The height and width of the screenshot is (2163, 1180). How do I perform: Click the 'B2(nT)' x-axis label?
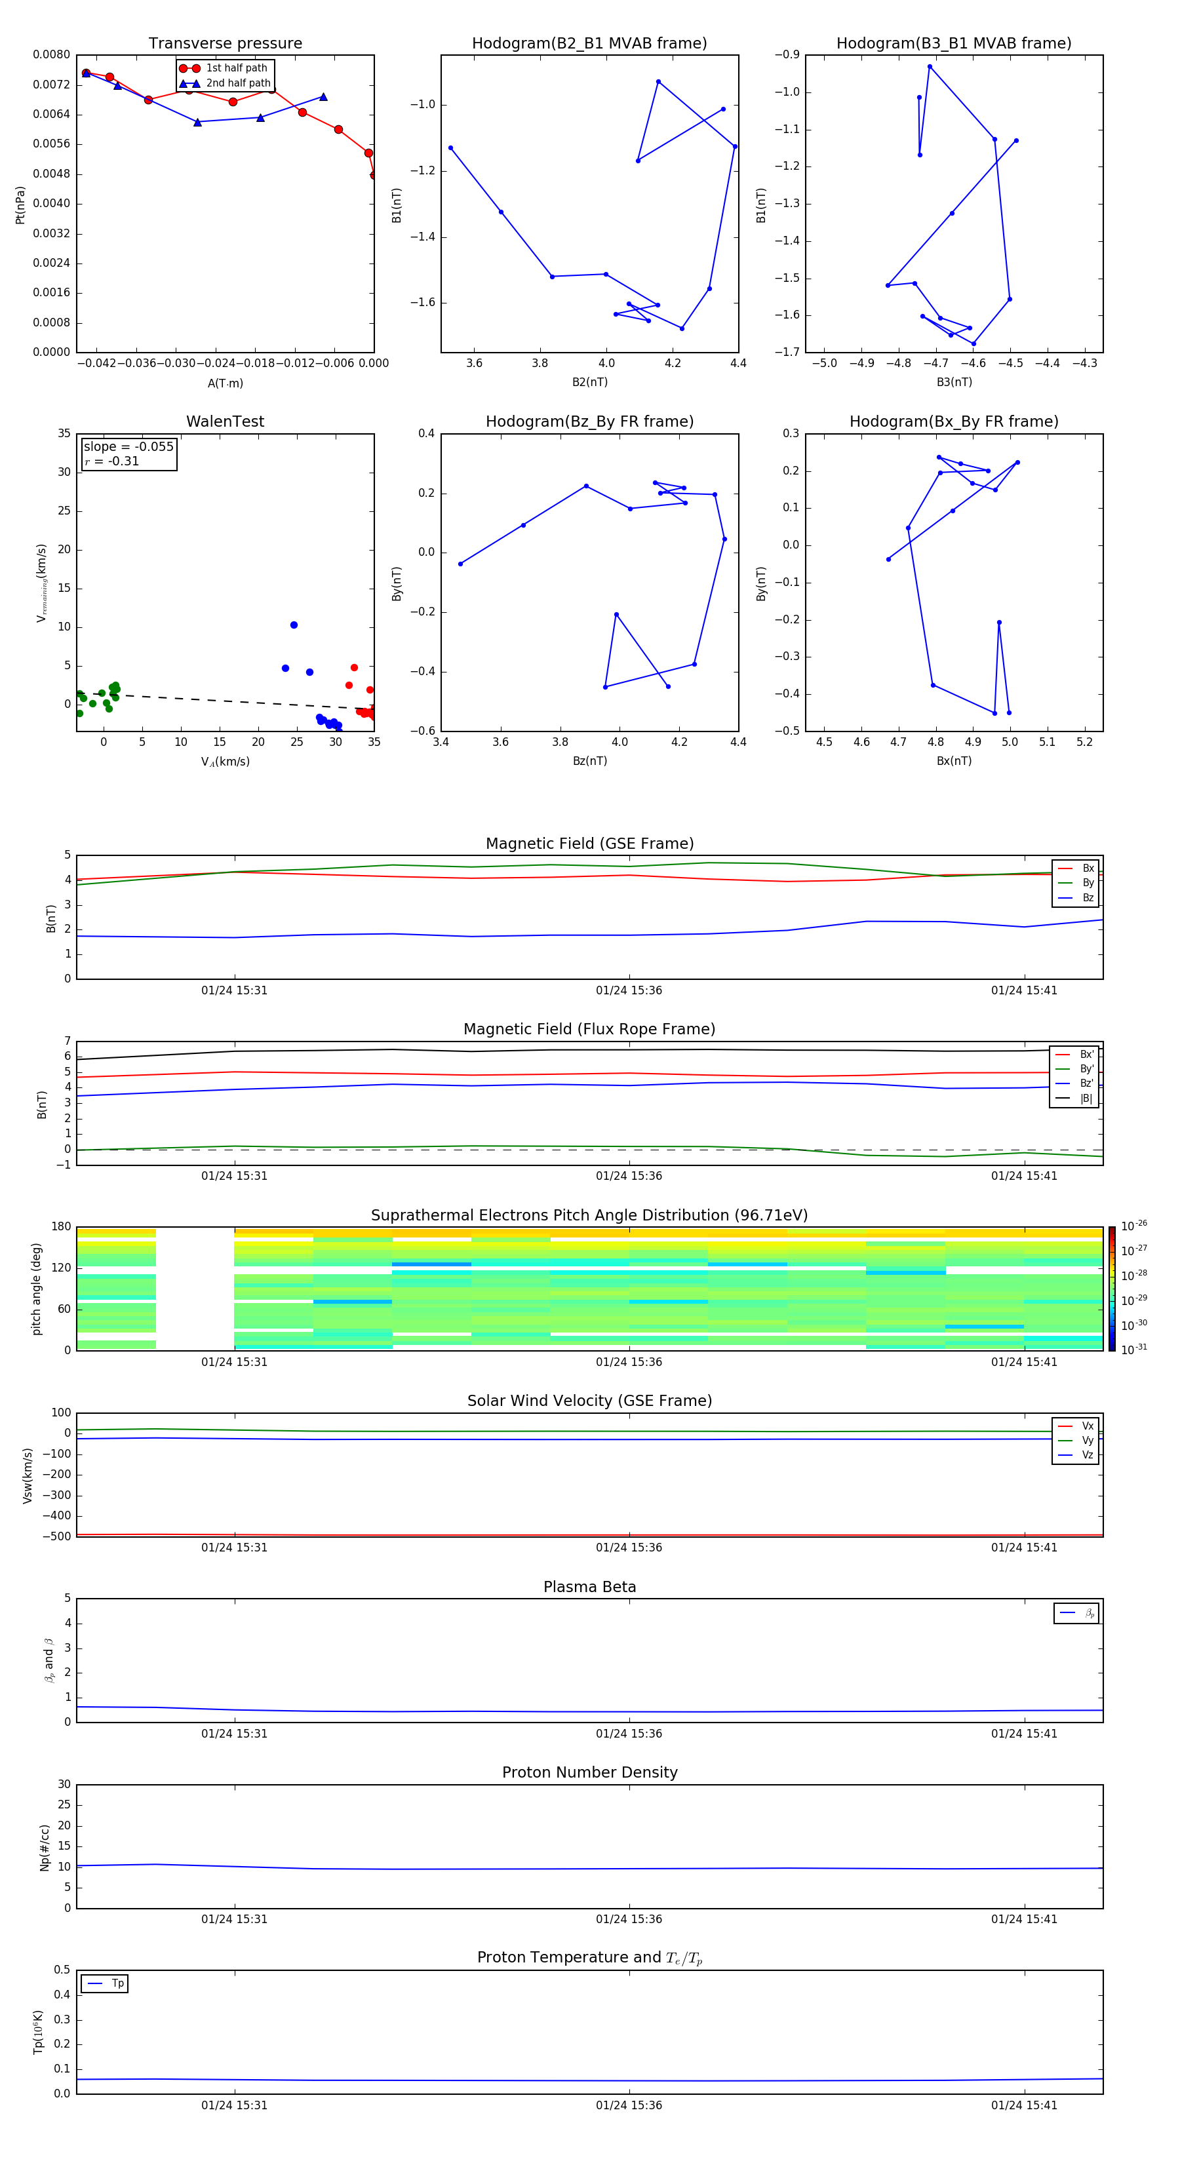589,383
